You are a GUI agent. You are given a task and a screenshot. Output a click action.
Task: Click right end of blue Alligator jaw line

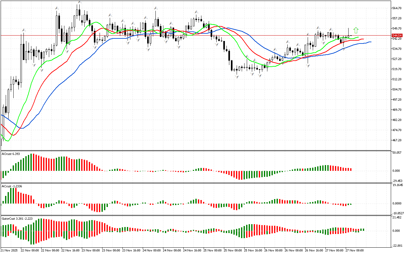point(371,42)
